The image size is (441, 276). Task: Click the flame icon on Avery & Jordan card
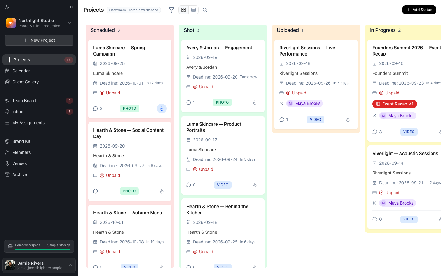[255, 102]
